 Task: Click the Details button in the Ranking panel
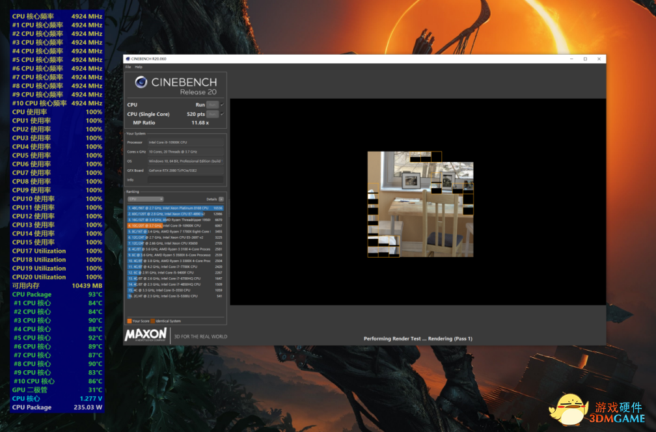coord(221,199)
